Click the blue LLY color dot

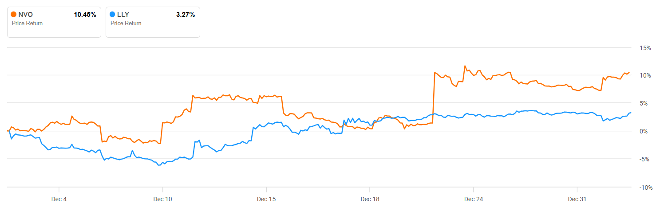pyautogui.click(x=112, y=15)
